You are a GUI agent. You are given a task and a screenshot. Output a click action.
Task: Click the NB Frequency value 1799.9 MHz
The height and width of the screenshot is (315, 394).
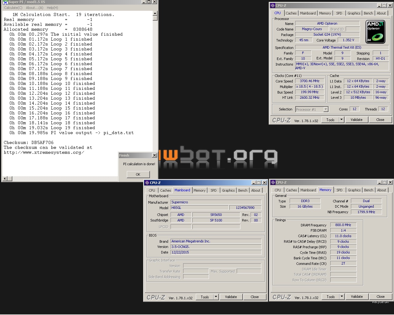[x=366, y=212]
